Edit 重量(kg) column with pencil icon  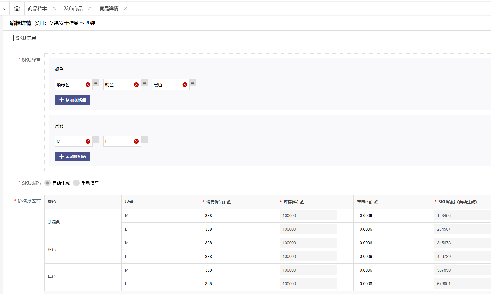pyautogui.click(x=376, y=202)
